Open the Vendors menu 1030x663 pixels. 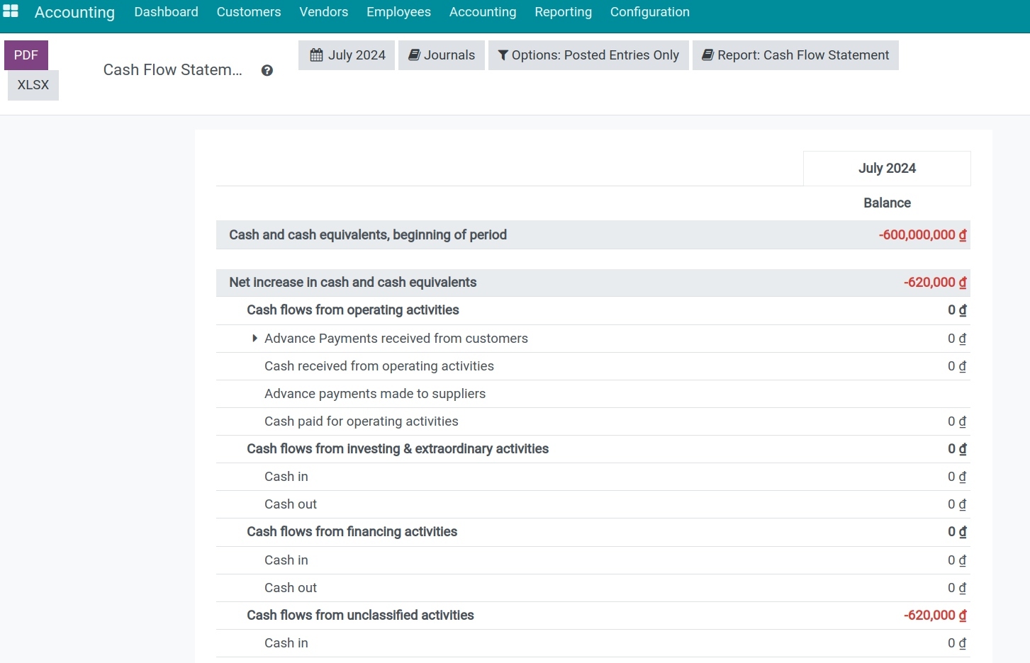[324, 12]
